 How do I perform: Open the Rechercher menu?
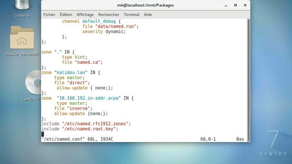(109, 15)
